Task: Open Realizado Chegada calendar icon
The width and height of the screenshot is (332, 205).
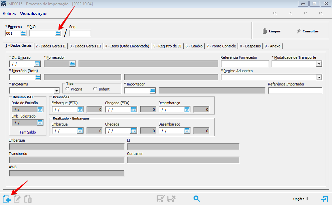Action: tap(133, 131)
